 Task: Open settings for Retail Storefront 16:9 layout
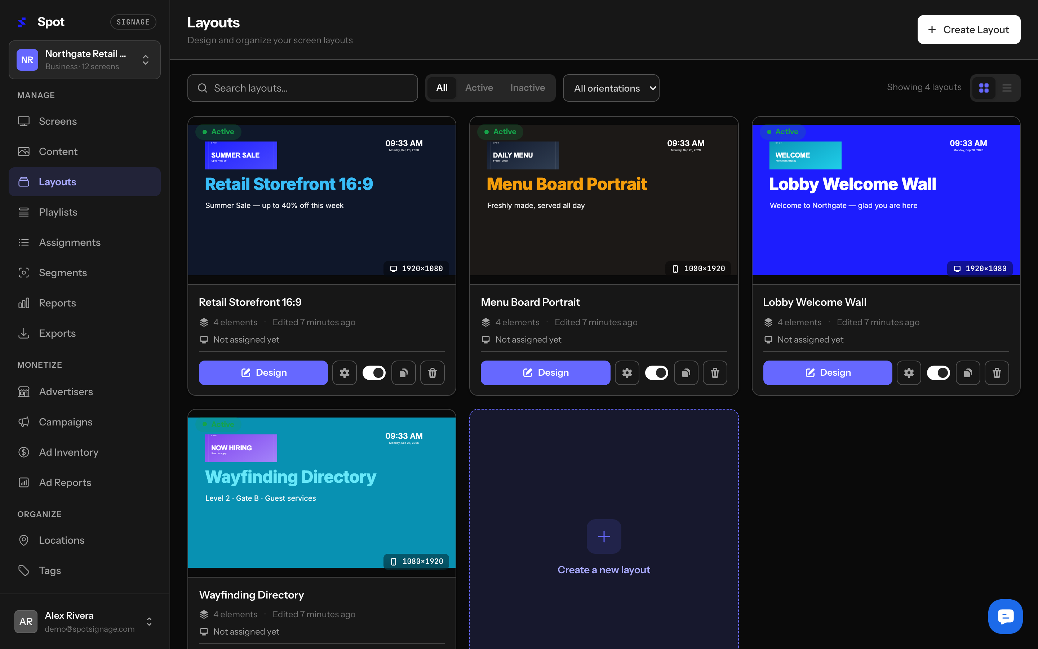(x=345, y=372)
